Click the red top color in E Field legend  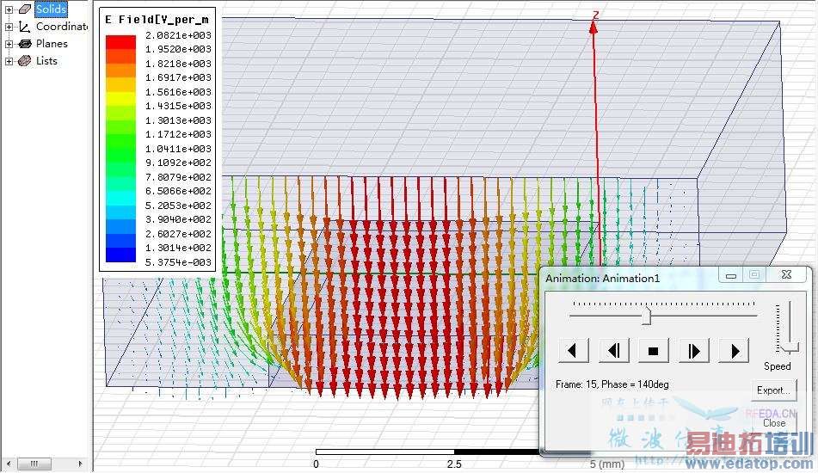[x=120, y=42]
